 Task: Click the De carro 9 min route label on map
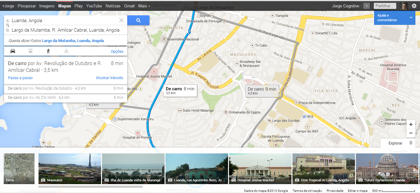262,91
